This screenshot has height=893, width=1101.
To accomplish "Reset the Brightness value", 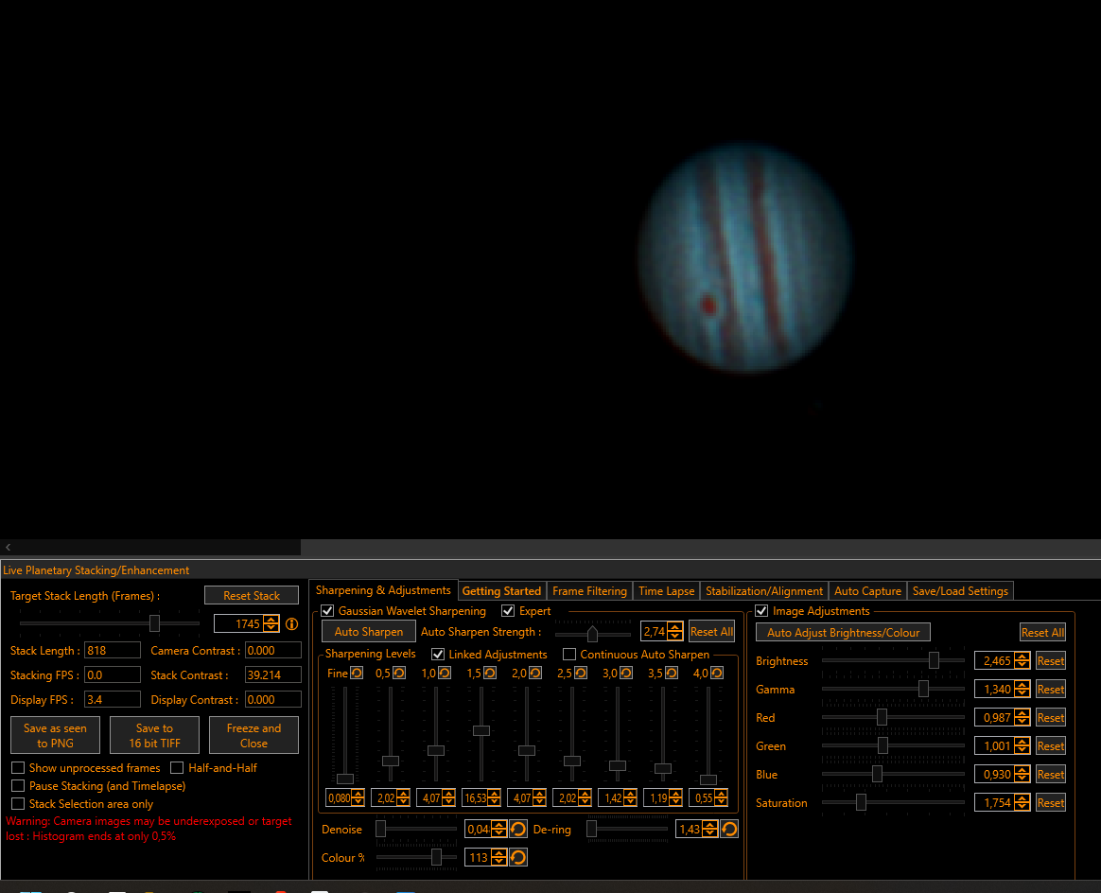I will click(x=1051, y=660).
